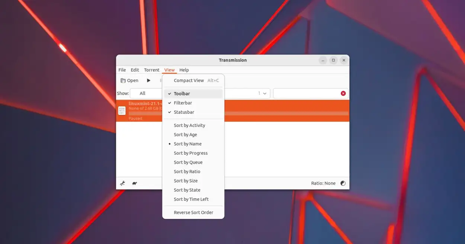The image size is (465, 244).
Task: Toggle the turtle alternative speed icon
Action: tap(135, 183)
